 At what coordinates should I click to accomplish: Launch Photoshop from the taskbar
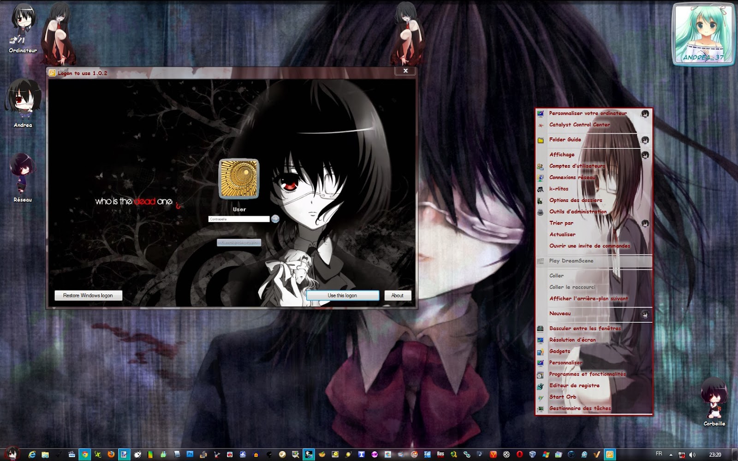[190, 455]
